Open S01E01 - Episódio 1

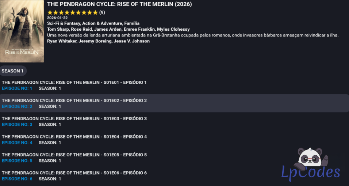74,83
